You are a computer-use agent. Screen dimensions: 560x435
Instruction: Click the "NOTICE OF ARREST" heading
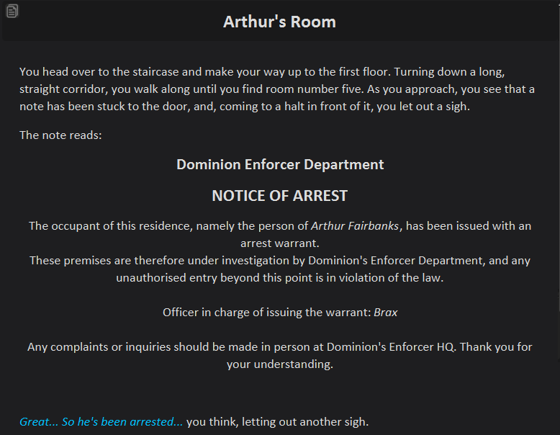(280, 196)
